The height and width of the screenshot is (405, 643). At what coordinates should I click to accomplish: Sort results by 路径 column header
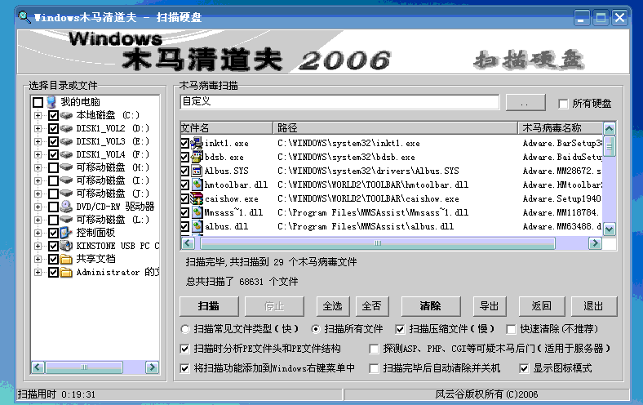pos(395,128)
